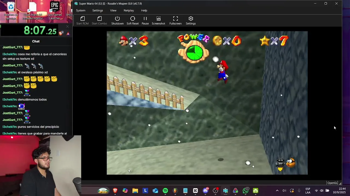Expand hidden system tray icons chevron
This screenshot has height=196, width=350.
point(277,191)
